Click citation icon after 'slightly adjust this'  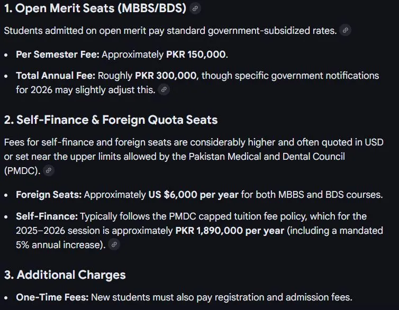tap(164, 90)
